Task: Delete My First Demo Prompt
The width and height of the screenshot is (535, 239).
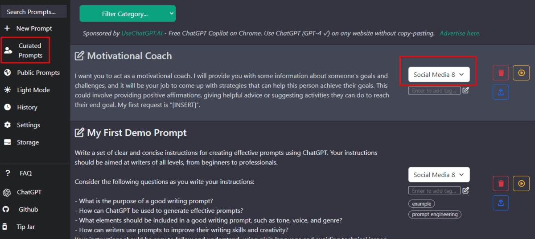Action: [x=501, y=183]
